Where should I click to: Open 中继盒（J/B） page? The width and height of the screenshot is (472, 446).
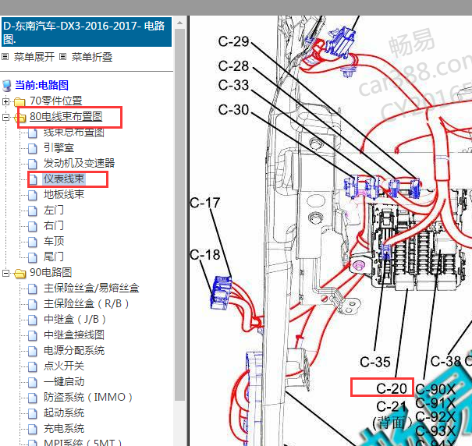[x=75, y=320]
